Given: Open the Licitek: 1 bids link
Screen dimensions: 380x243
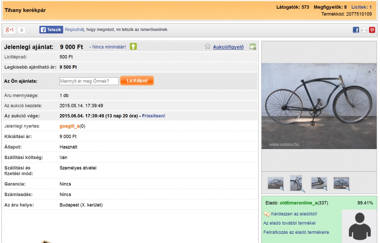Looking at the screenshot, I should [x=361, y=7].
